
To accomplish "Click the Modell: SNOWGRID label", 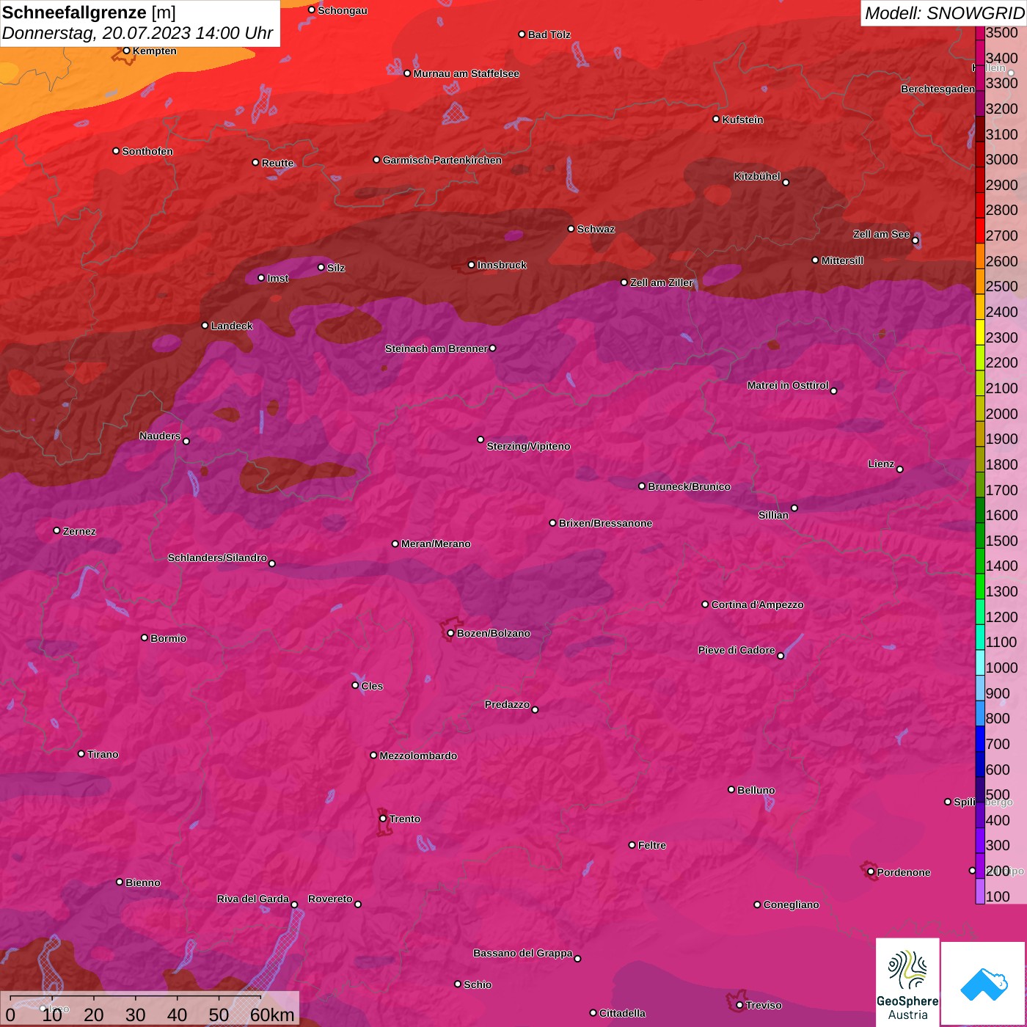I will tap(944, 13).
